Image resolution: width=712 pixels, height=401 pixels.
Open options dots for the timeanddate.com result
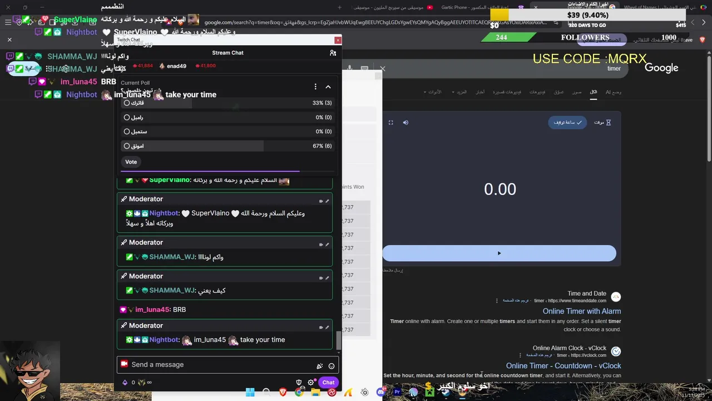pos(497,301)
